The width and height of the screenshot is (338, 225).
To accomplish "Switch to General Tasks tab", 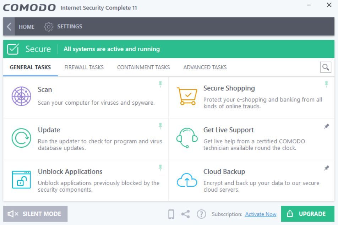I will [31, 67].
